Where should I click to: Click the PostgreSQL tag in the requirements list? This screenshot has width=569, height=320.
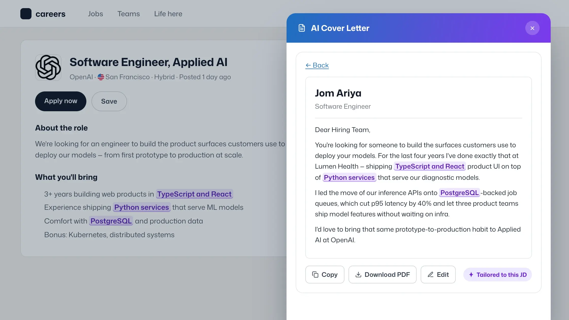111,221
